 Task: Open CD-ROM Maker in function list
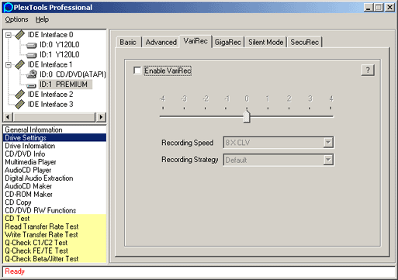[54, 194]
